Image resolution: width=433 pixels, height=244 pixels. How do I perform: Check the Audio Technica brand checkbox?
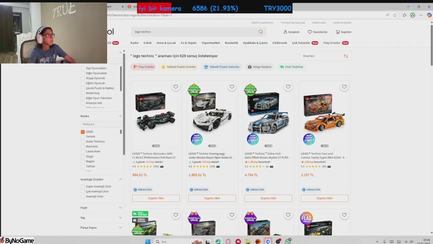83,142
